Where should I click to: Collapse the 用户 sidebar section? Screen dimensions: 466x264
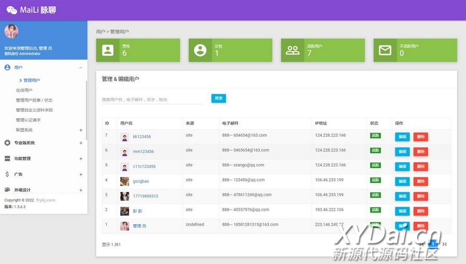(x=80, y=67)
